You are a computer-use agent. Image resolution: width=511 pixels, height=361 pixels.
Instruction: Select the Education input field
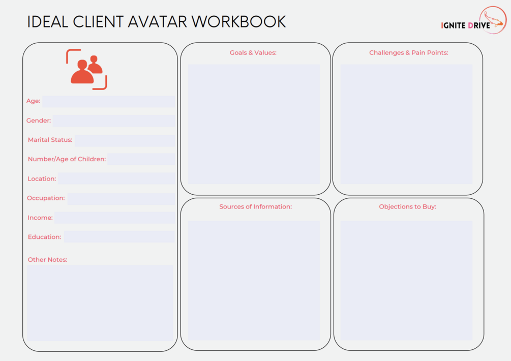(x=119, y=237)
